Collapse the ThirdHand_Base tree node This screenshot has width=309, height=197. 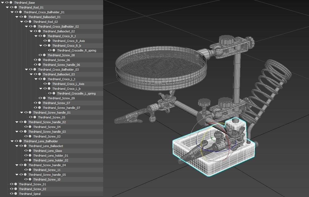(x=3, y=3)
